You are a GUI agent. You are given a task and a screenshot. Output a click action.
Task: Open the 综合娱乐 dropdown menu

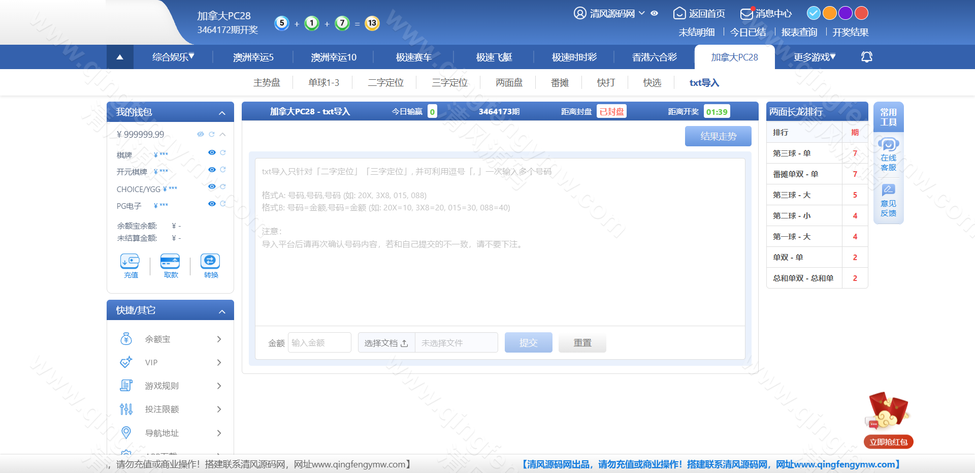point(173,57)
